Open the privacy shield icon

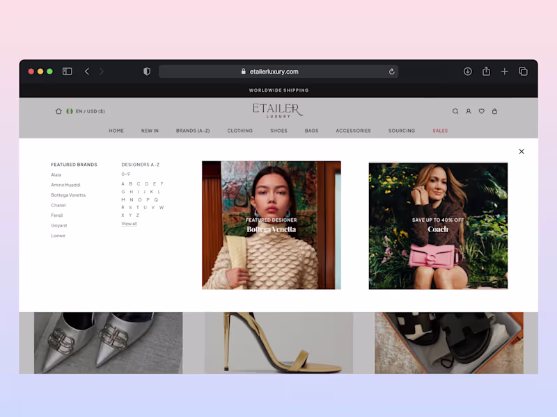click(147, 72)
